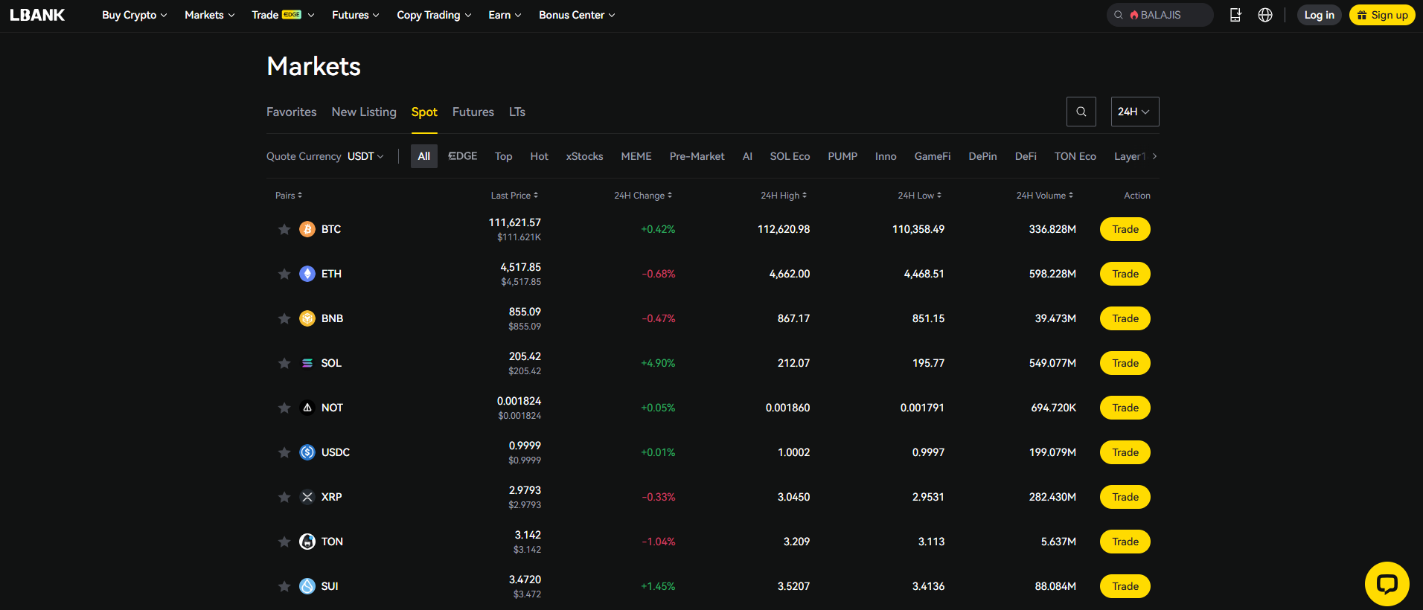Select the EDGE category filter
Screen dimensions: 1423x610
pyautogui.click(x=463, y=156)
